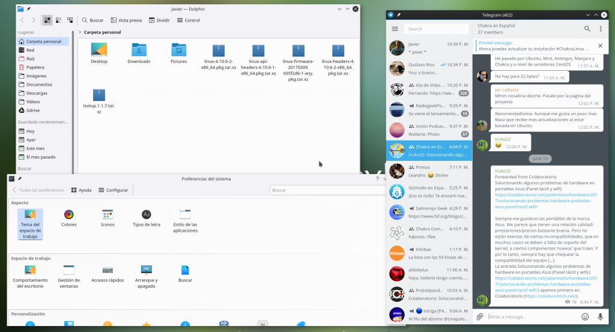Image resolution: width=615 pixels, height=332 pixels.
Task: Open the Infobae channel
Action: 429,253
